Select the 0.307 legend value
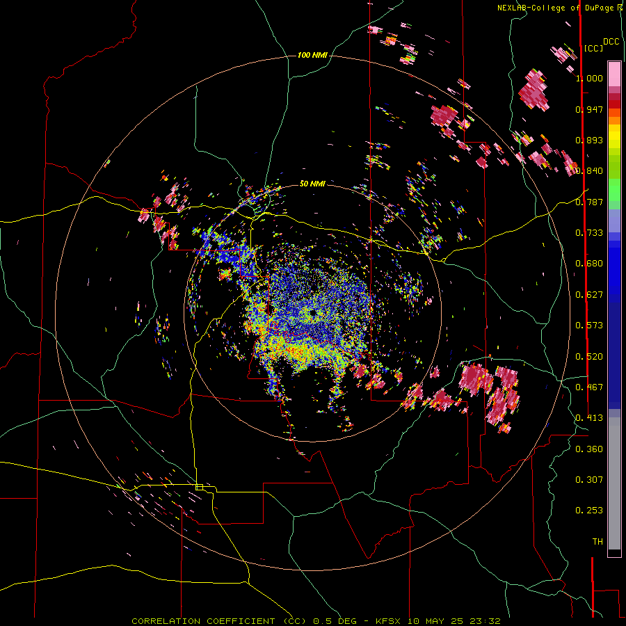 pyautogui.click(x=589, y=480)
